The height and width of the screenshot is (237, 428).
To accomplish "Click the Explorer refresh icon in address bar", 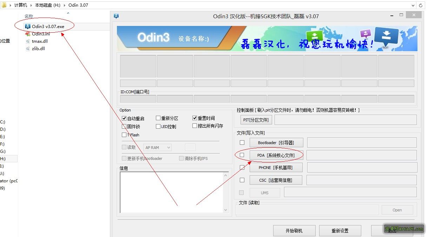I will pyautogui.click(x=421, y=5).
